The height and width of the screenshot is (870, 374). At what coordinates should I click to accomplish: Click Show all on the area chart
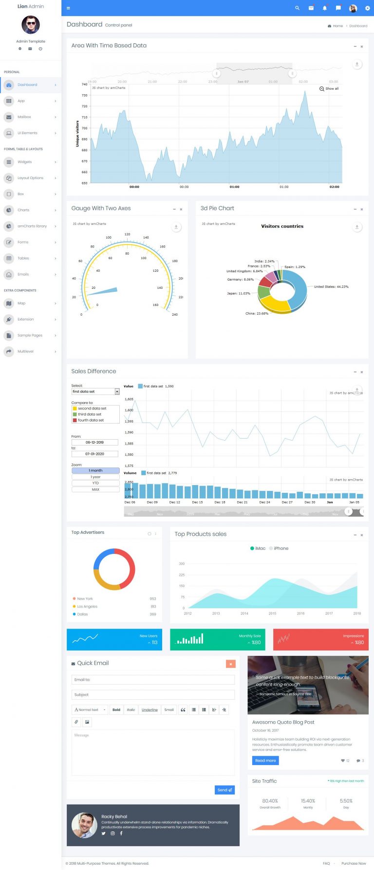point(329,89)
